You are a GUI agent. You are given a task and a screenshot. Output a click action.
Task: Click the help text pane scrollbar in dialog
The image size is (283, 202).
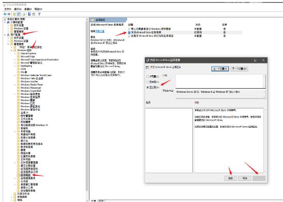tap(265, 140)
